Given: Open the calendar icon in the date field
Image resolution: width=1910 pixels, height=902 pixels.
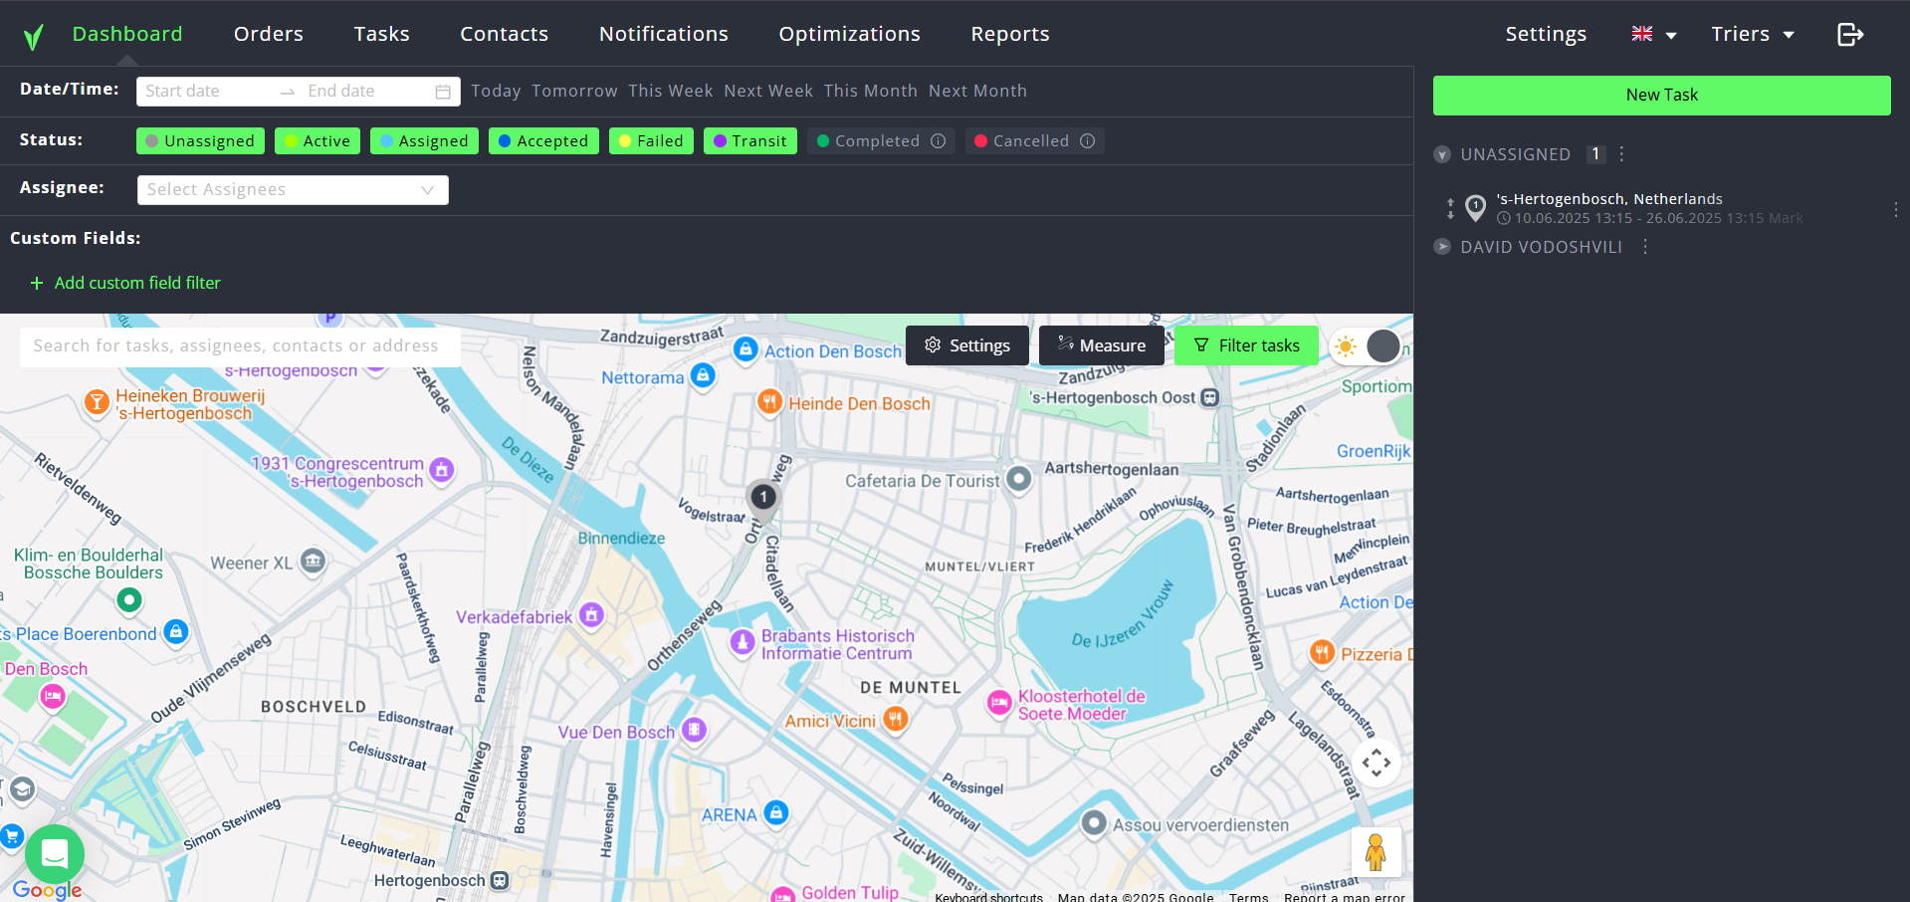Looking at the screenshot, I should [x=442, y=91].
